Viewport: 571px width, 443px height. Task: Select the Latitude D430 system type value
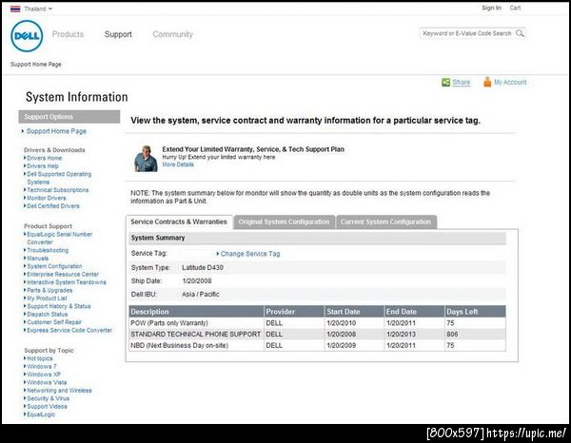203,268
